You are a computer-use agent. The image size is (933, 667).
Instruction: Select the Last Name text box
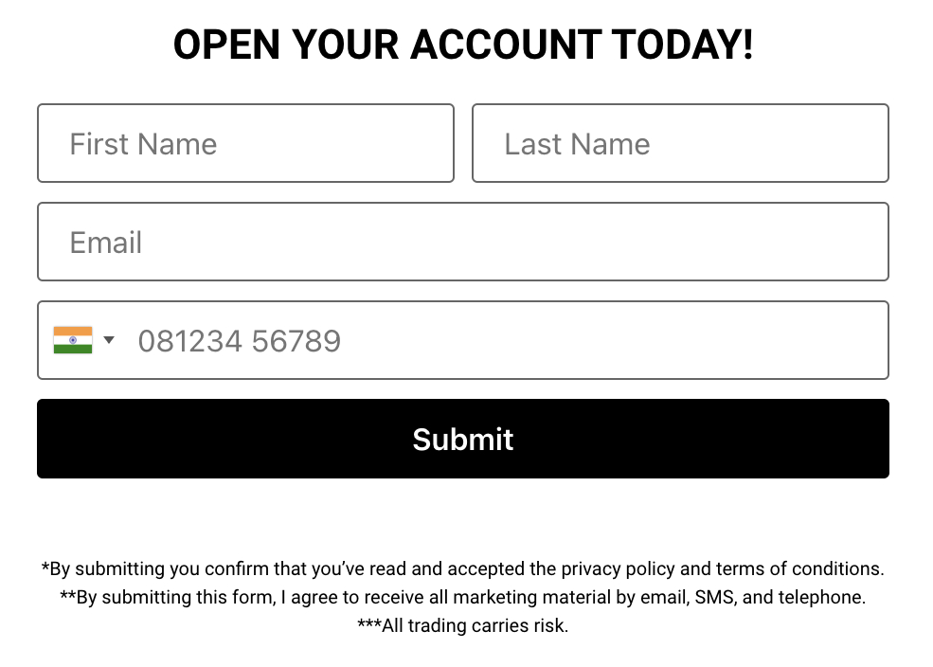click(x=680, y=143)
